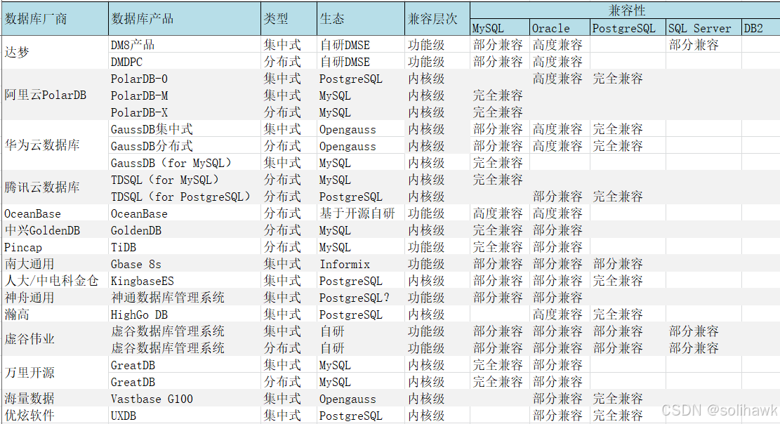Screen dimensions: 780x424
Task: Select Vastbase G100 row Opengauss cell
Action: (361, 399)
